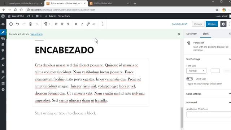Click the Add block plus icon

pyautogui.click(x=11, y=24)
